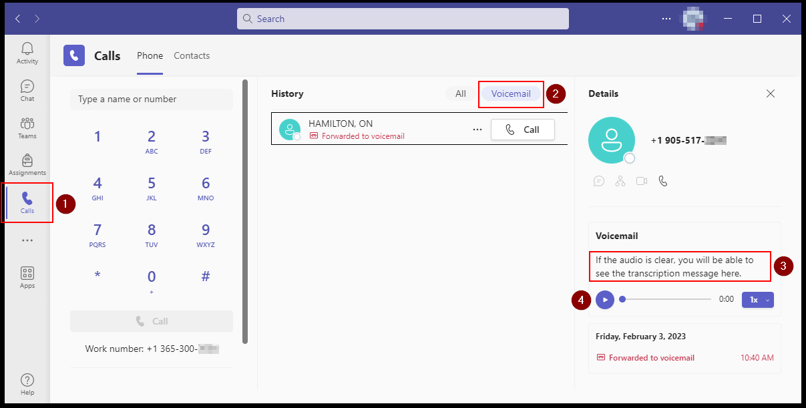
Task: Open Assignments from the sidebar
Action: point(27,164)
